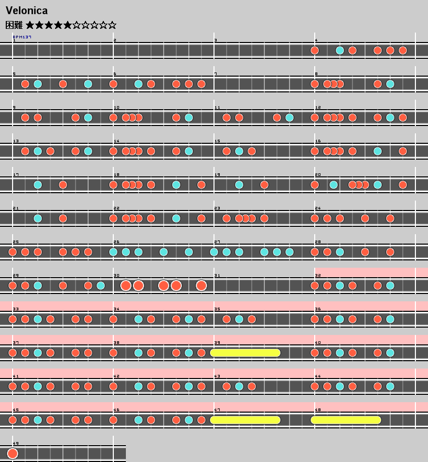
Task: Click the red note in measure 21
Action: pos(63,218)
